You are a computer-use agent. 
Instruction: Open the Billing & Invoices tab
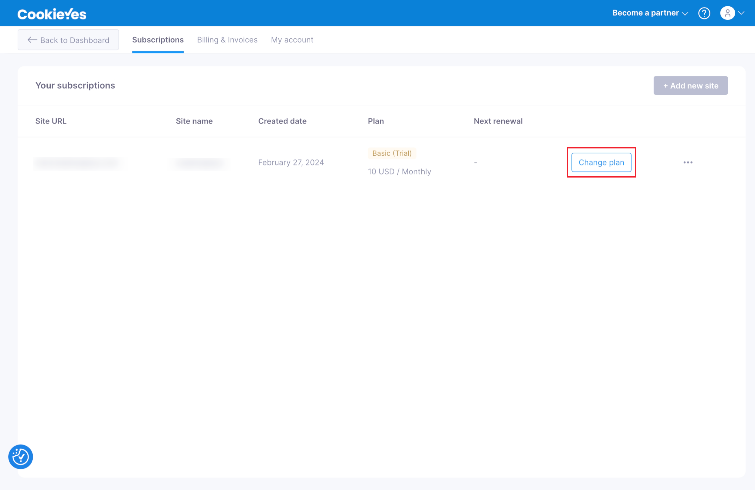pyautogui.click(x=227, y=40)
